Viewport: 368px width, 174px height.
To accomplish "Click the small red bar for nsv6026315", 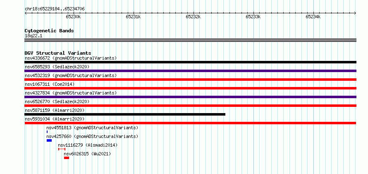I will pyautogui.click(x=67, y=158).
